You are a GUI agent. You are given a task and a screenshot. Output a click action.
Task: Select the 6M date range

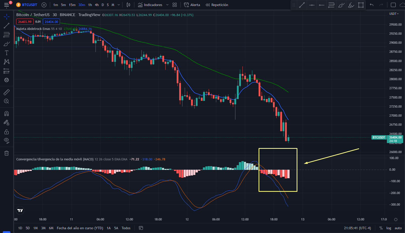click(51, 228)
